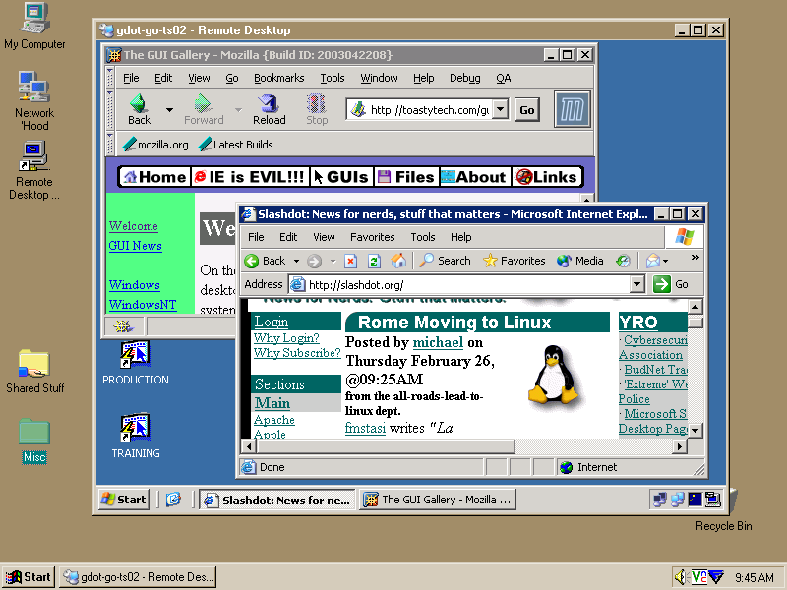Screen dimensions: 787x590
Task: Click the Apache section link
Action: pos(274,420)
